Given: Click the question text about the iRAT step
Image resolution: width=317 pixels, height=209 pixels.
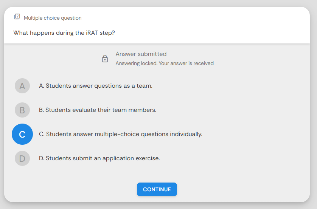Looking at the screenshot, I should pyautogui.click(x=64, y=33).
